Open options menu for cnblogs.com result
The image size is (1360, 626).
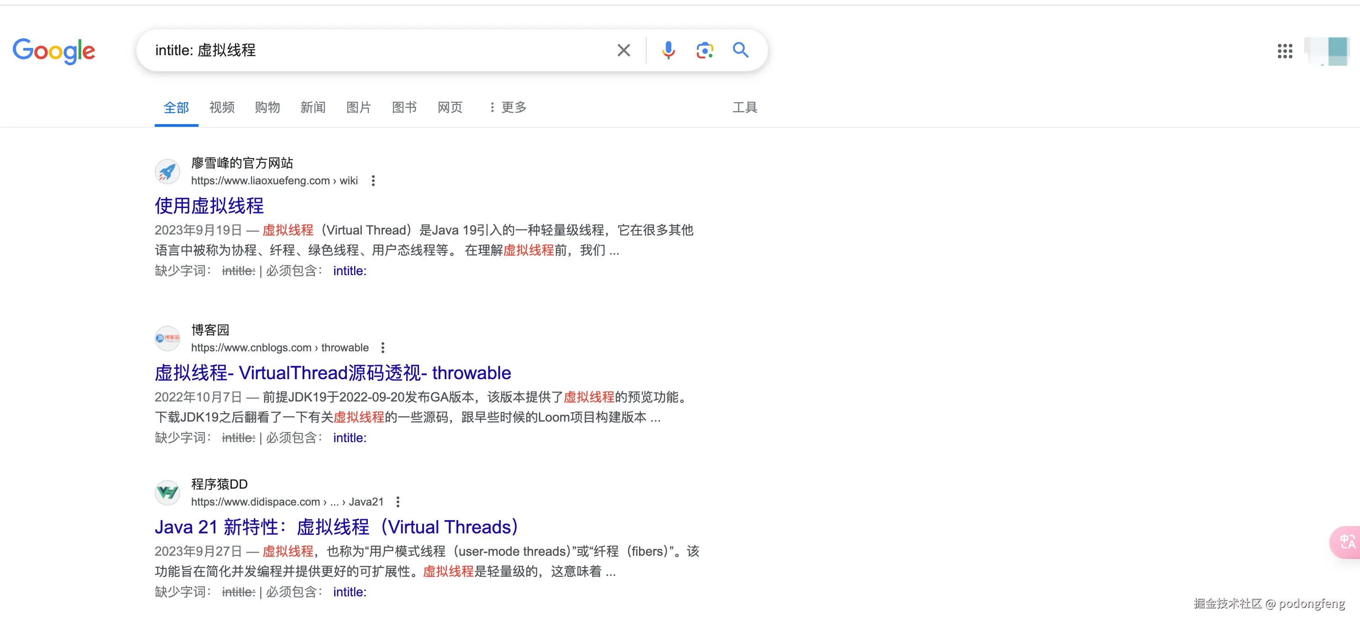(x=383, y=347)
